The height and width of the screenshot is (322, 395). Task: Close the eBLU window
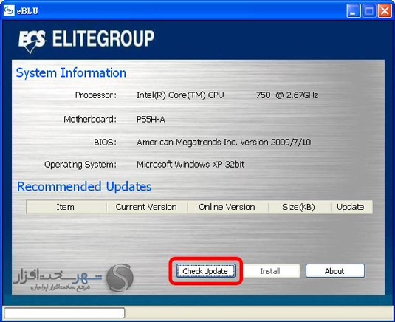(x=385, y=11)
